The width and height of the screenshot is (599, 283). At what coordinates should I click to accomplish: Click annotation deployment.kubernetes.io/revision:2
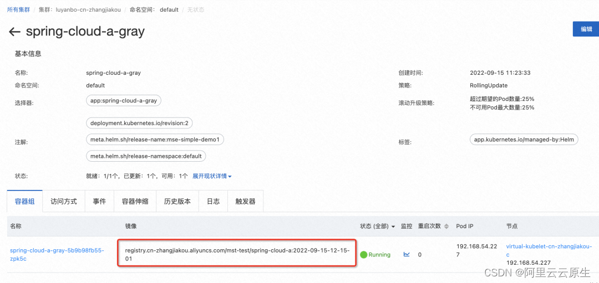click(139, 123)
